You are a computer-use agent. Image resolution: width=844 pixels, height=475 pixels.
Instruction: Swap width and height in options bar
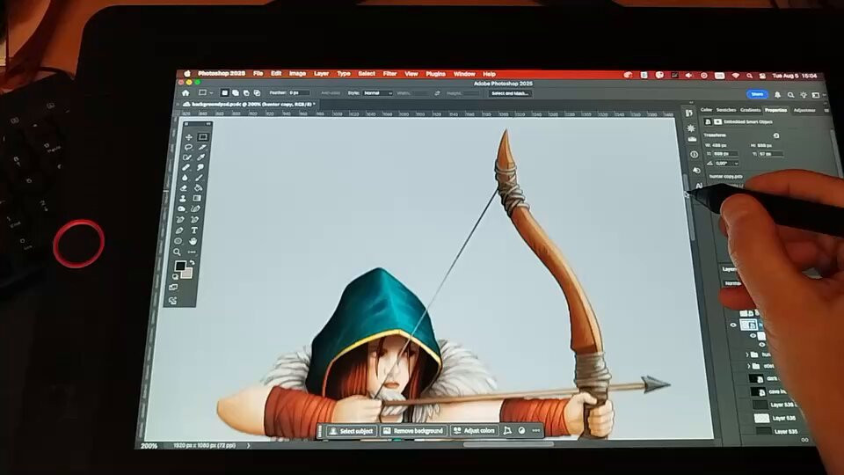tap(437, 93)
